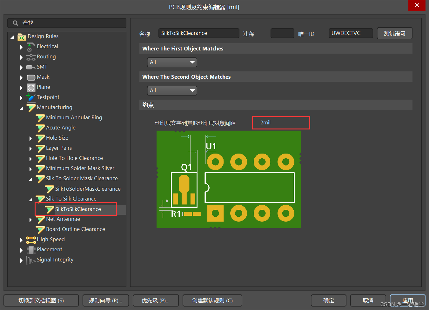429x310 pixels.
Task: Expand the High Speed node
Action: coord(21,240)
